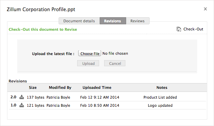Click the Upload button
This screenshot has width=214, height=126.
point(88,64)
